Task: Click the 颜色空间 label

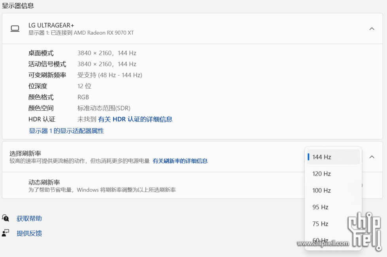Action: (x=41, y=108)
